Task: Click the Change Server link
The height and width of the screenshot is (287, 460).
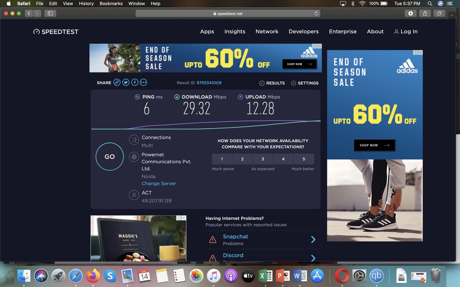Action: [159, 184]
